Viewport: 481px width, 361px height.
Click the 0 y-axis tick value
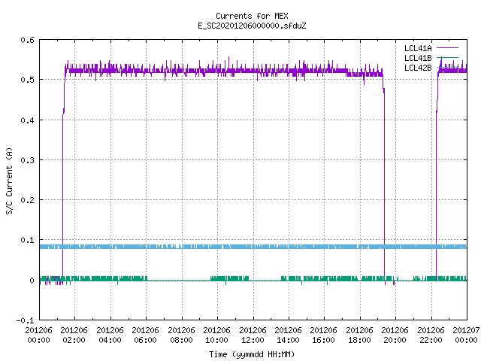(32, 281)
